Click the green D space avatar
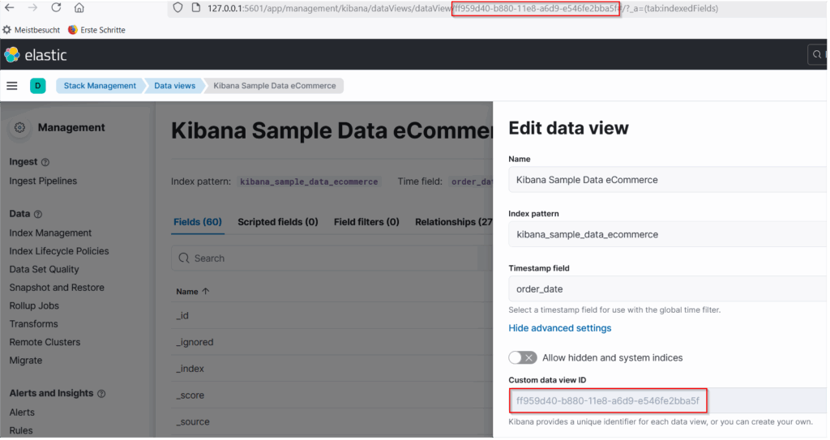Viewport: 830px width, 440px height. [37, 86]
